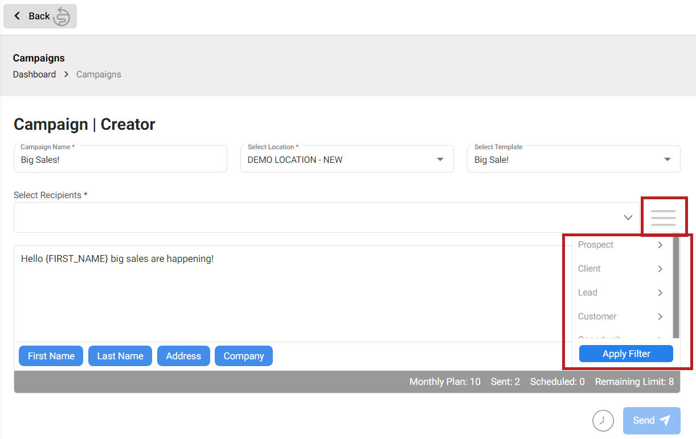Click the clock icon to schedule the campaign
This screenshot has width=696, height=439.
click(x=603, y=420)
